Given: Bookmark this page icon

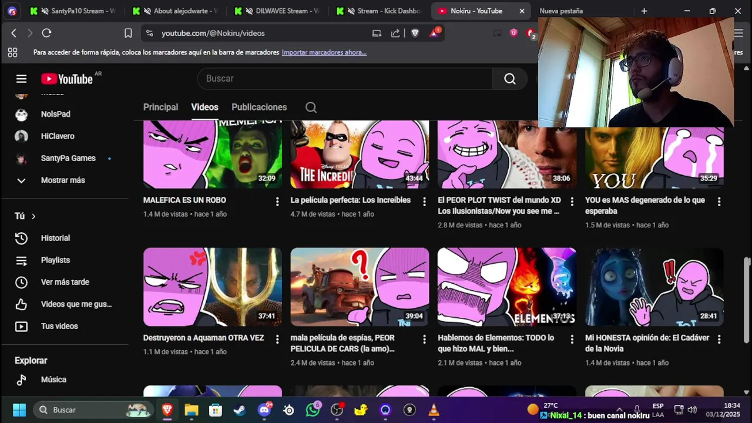Looking at the screenshot, I should (x=128, y=33).
